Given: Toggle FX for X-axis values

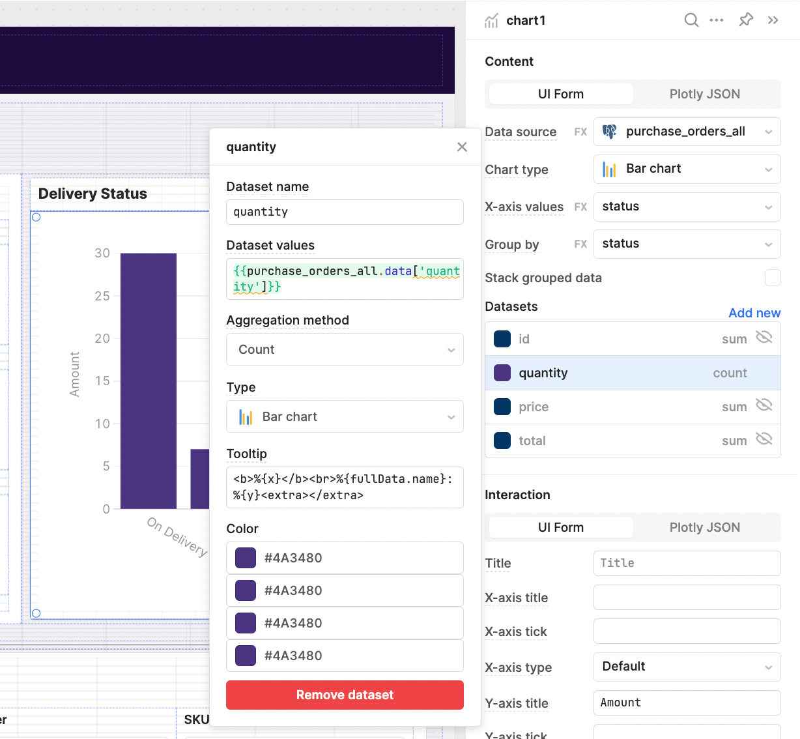Looking at the screenshot, I should coord(580,207).
